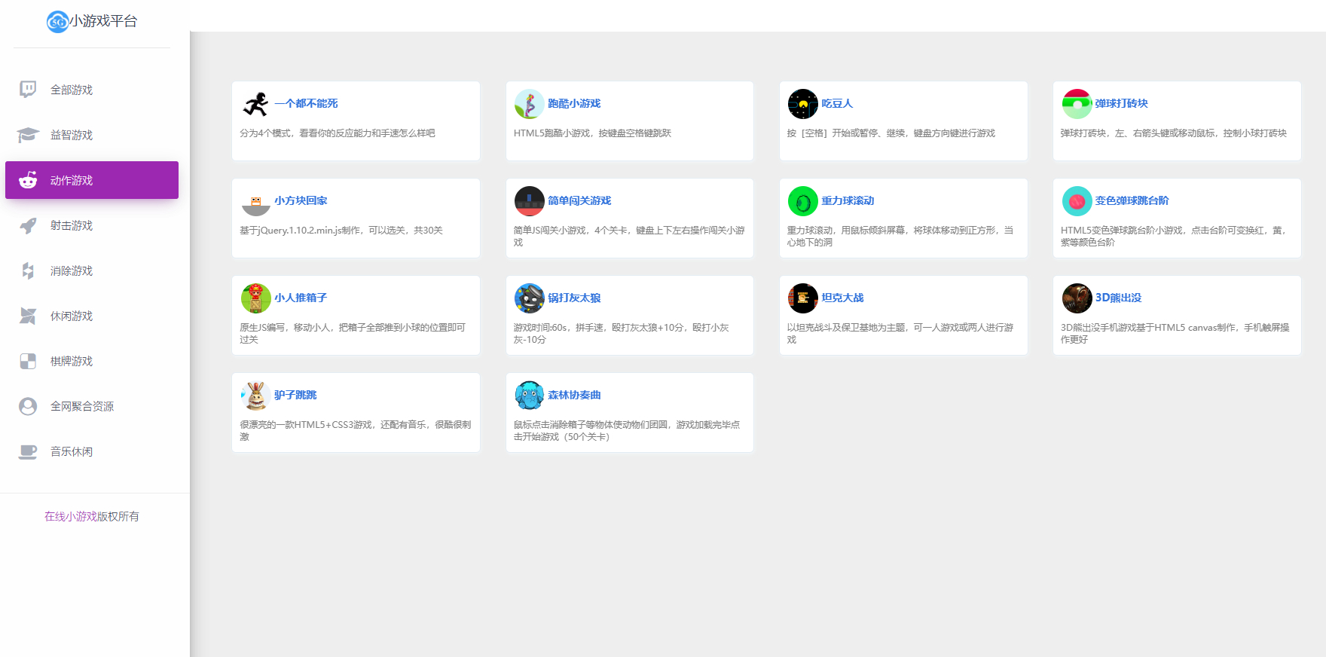Open the 棋牌游戏 category

pos(92,361)
